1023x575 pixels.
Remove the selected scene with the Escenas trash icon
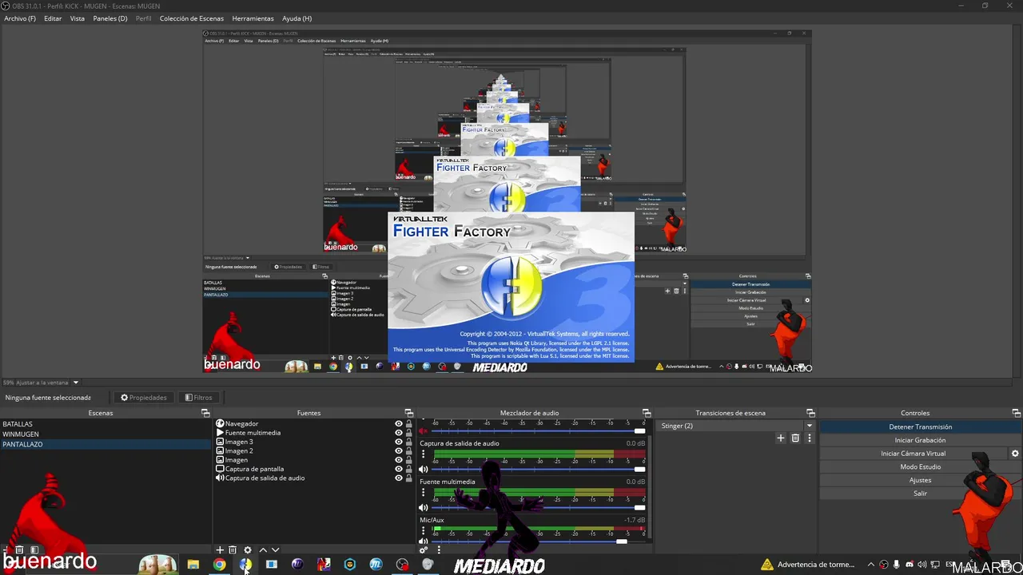pos(20,549)
